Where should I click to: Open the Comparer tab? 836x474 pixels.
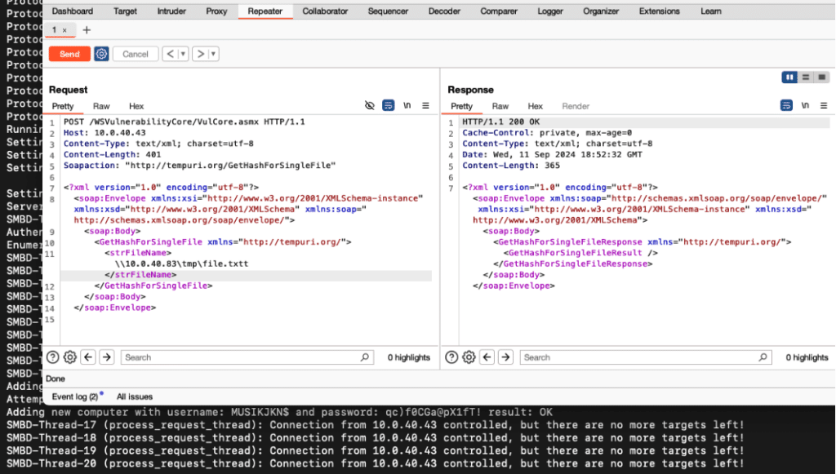coord(499,11)
